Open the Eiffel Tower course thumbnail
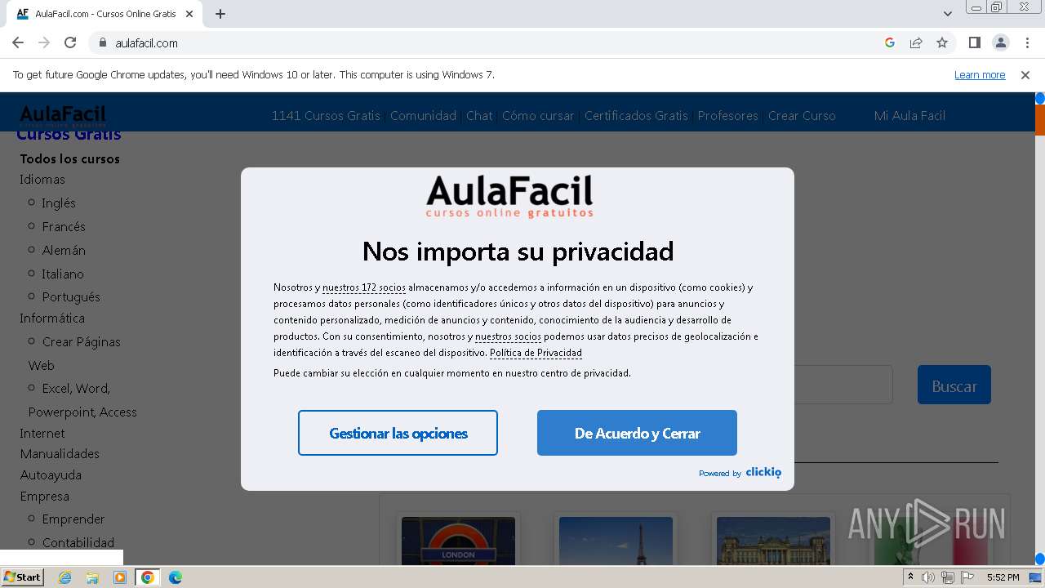 (x=616, y=541)
